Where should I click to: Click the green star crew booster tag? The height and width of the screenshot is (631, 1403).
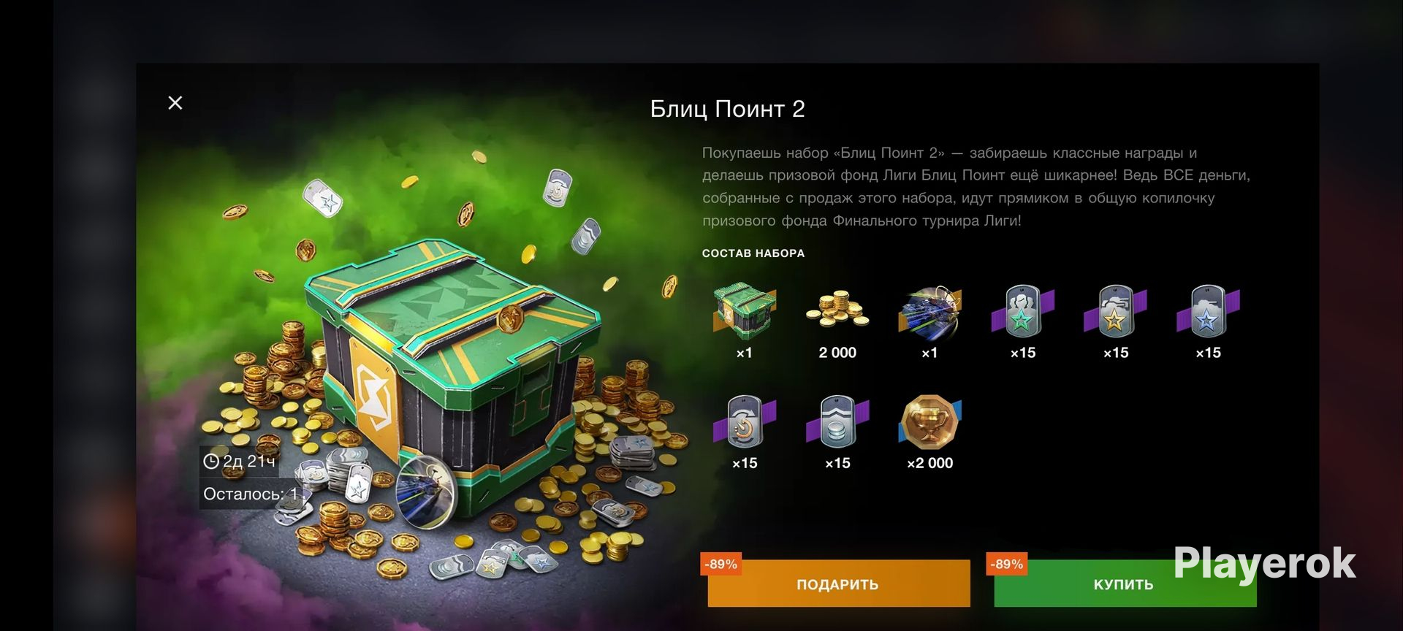point(1022,311)
